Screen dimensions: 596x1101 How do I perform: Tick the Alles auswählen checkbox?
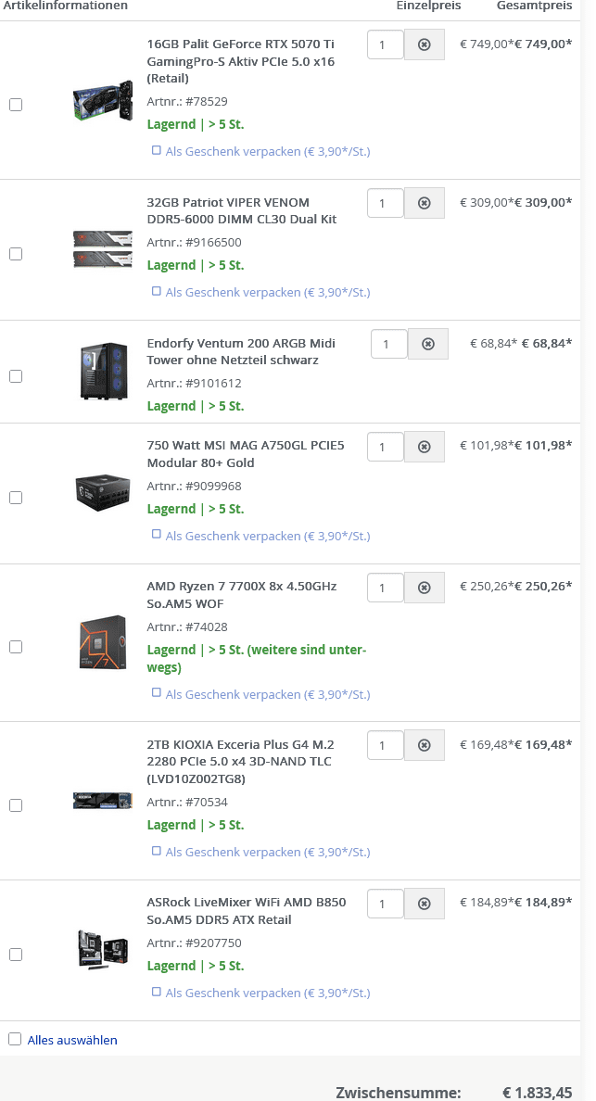coord(15,1039)
